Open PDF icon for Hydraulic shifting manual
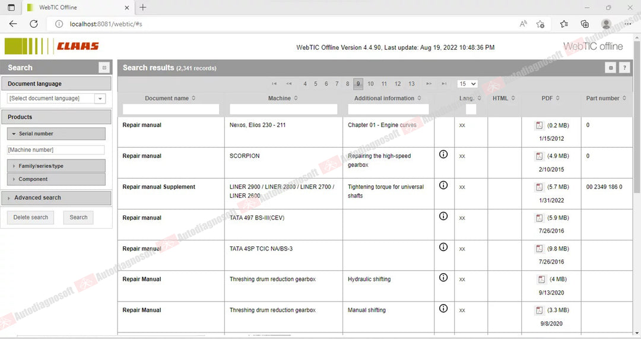 [x=541, y=279]
